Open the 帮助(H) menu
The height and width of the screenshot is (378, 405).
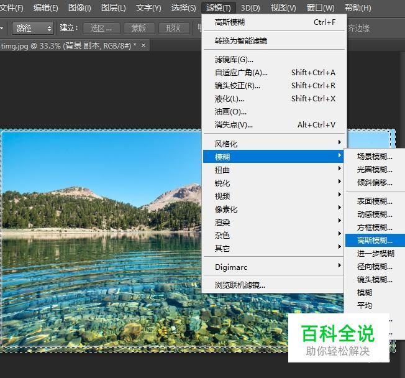pyautogui.click(x=358, y=7)
